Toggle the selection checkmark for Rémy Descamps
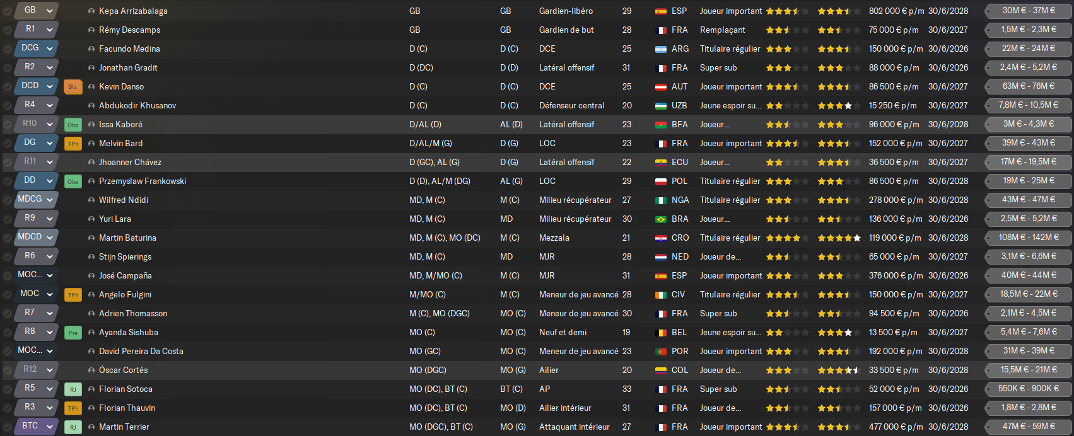The height and width of the screenshot is (436, 1074). pos(7,30)
